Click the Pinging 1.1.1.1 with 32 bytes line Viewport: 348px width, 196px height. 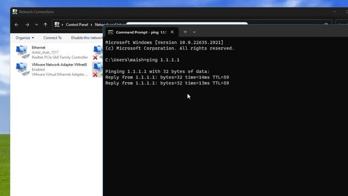[157, 71]
